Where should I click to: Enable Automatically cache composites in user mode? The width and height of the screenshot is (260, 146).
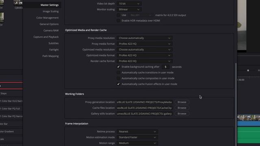point(118,78)
